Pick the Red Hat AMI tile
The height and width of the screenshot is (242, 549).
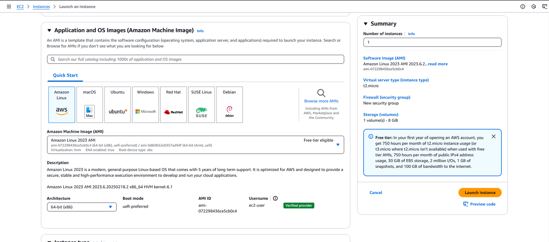[x=173, y=105]
